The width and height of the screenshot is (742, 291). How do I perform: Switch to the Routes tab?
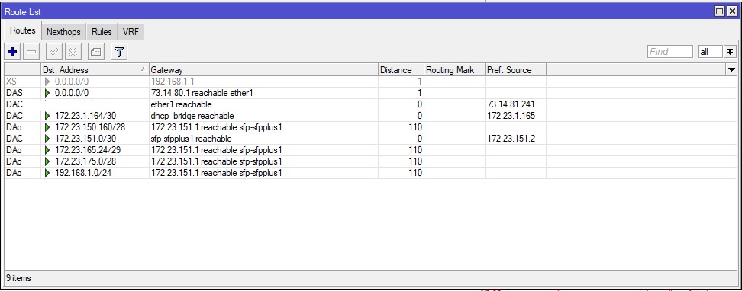pyautogui.click(x=23, y=30)
